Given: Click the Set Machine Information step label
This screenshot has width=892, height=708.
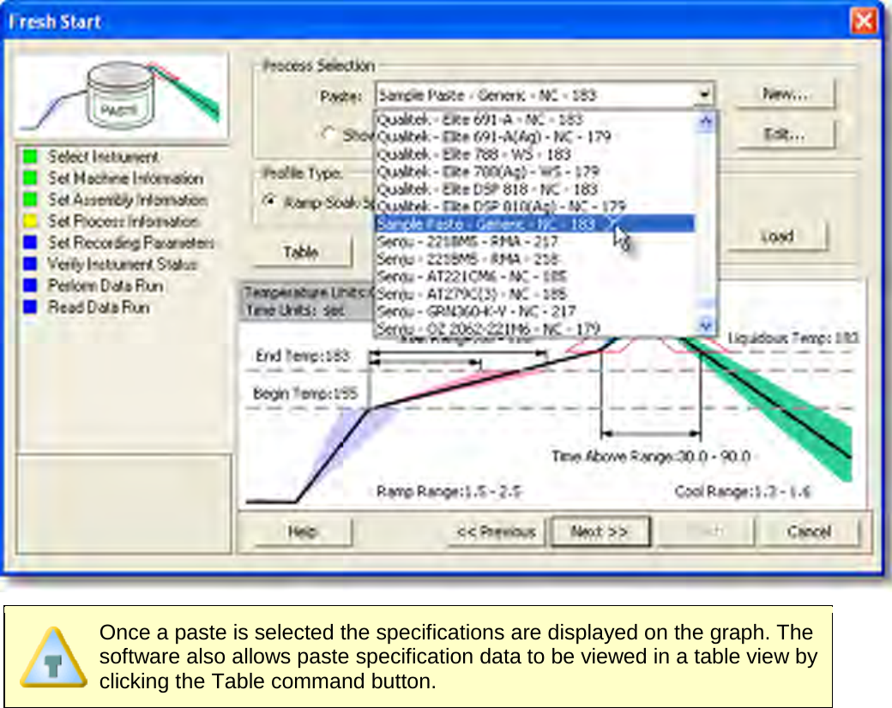Looking at the screenshot, I should 126,178.
